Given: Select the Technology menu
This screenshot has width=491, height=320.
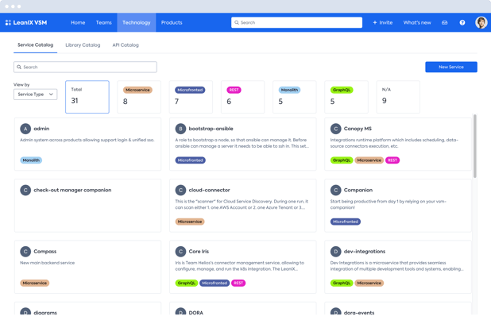Looking at the screenshot, I should [136, 22].
